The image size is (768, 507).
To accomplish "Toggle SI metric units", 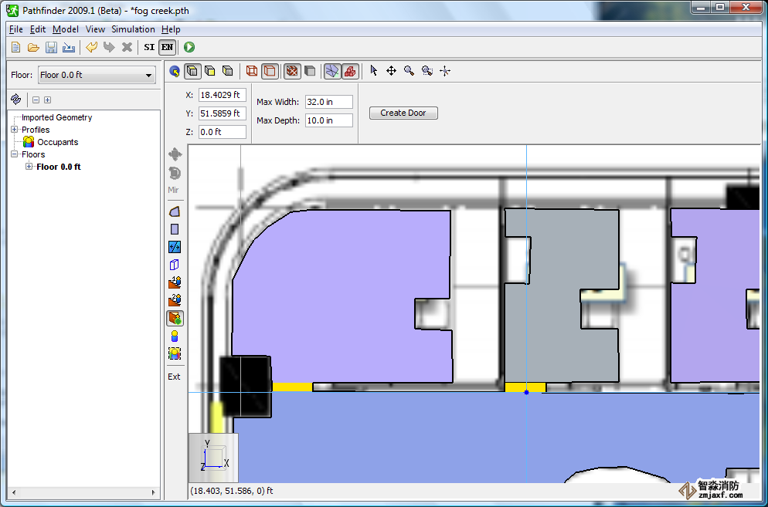I will click(149, 47).
